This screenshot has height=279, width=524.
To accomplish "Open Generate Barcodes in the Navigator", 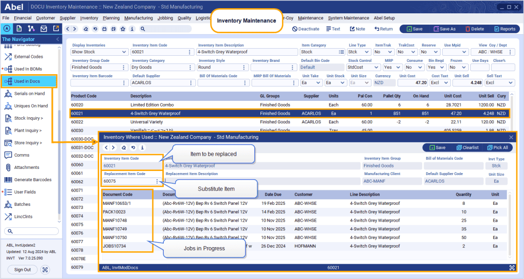I will click(32, 180).
